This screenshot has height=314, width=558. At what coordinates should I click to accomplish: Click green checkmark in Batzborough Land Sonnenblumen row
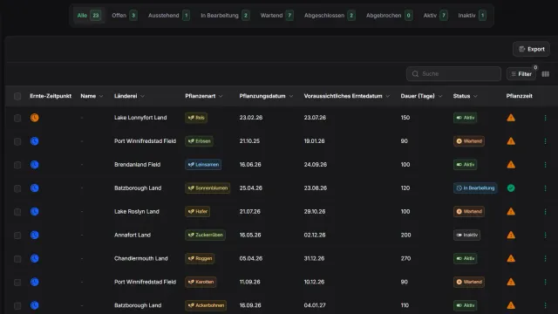[511, 188]
